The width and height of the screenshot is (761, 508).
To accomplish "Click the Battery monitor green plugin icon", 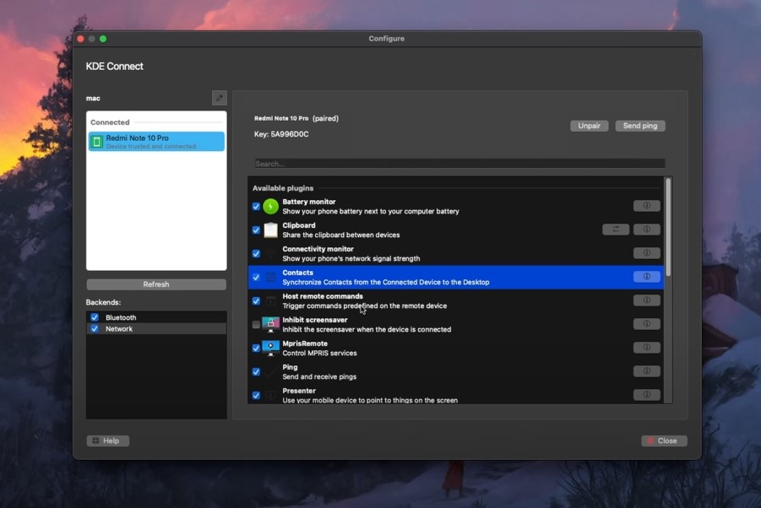I will click(x=270, y=206).
